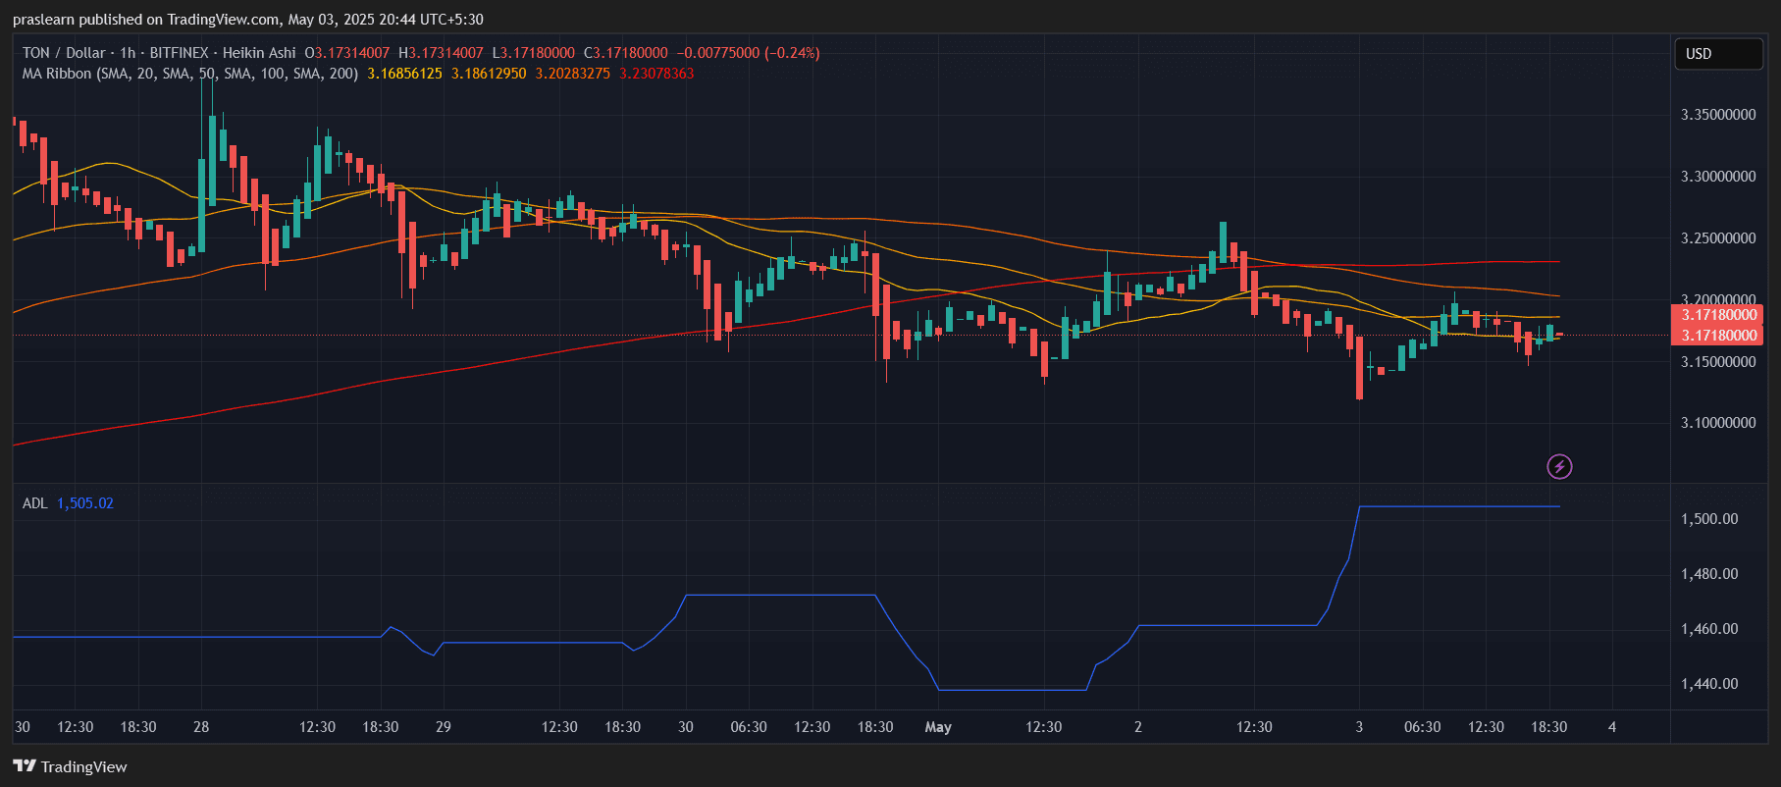
Task: Click the 1,500.00 ADL scale label
Action: tap(1709, 519)
